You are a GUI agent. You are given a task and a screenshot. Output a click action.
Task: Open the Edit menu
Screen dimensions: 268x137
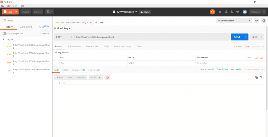tap(9, 6)
